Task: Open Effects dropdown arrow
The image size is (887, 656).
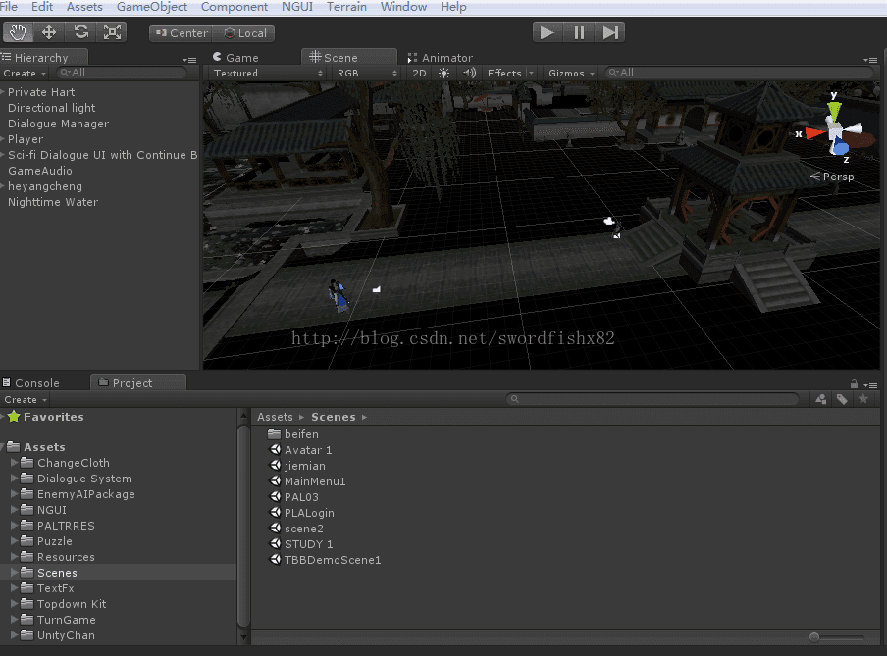Action: [531, 73]
